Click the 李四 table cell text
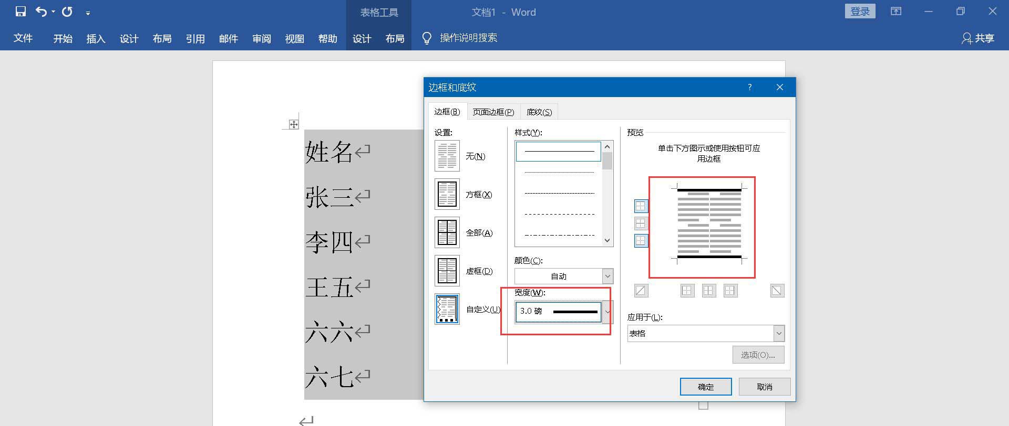 [329, 242]
